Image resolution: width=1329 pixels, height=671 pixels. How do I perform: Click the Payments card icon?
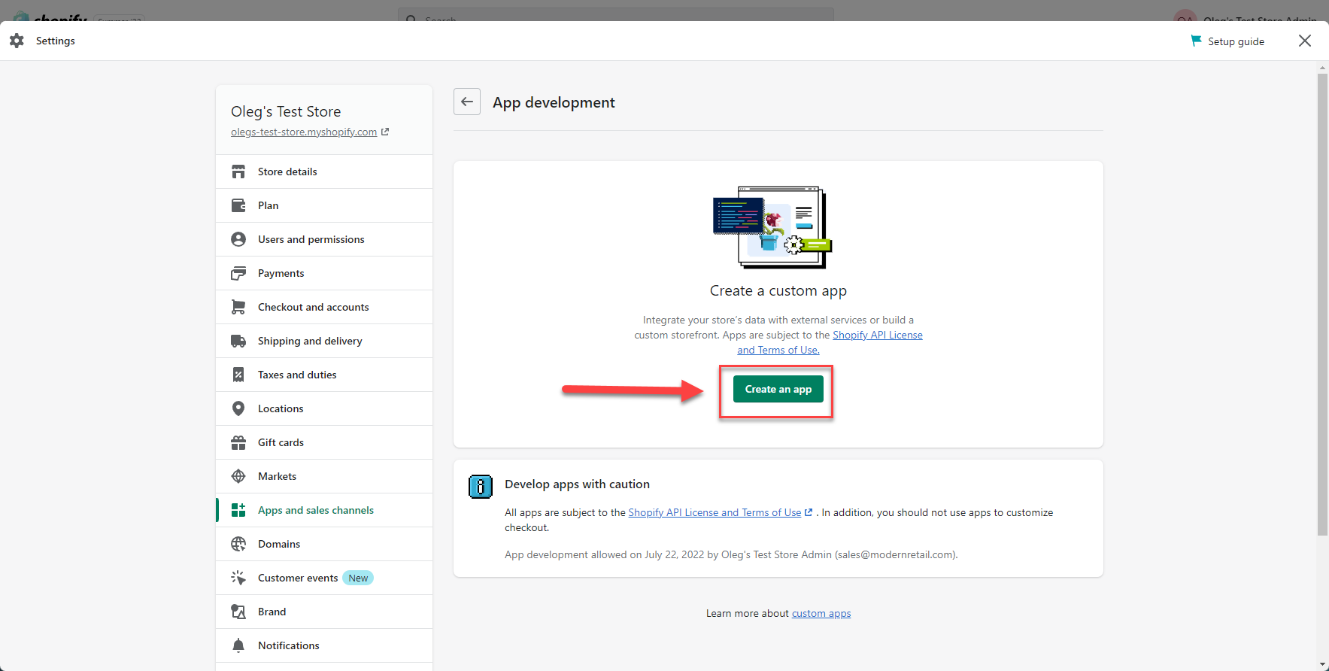[x=238, y=273]
